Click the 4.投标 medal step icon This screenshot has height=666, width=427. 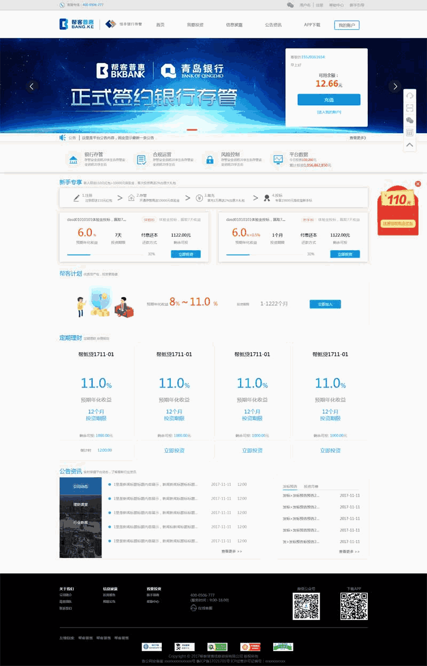coord(266,198)
